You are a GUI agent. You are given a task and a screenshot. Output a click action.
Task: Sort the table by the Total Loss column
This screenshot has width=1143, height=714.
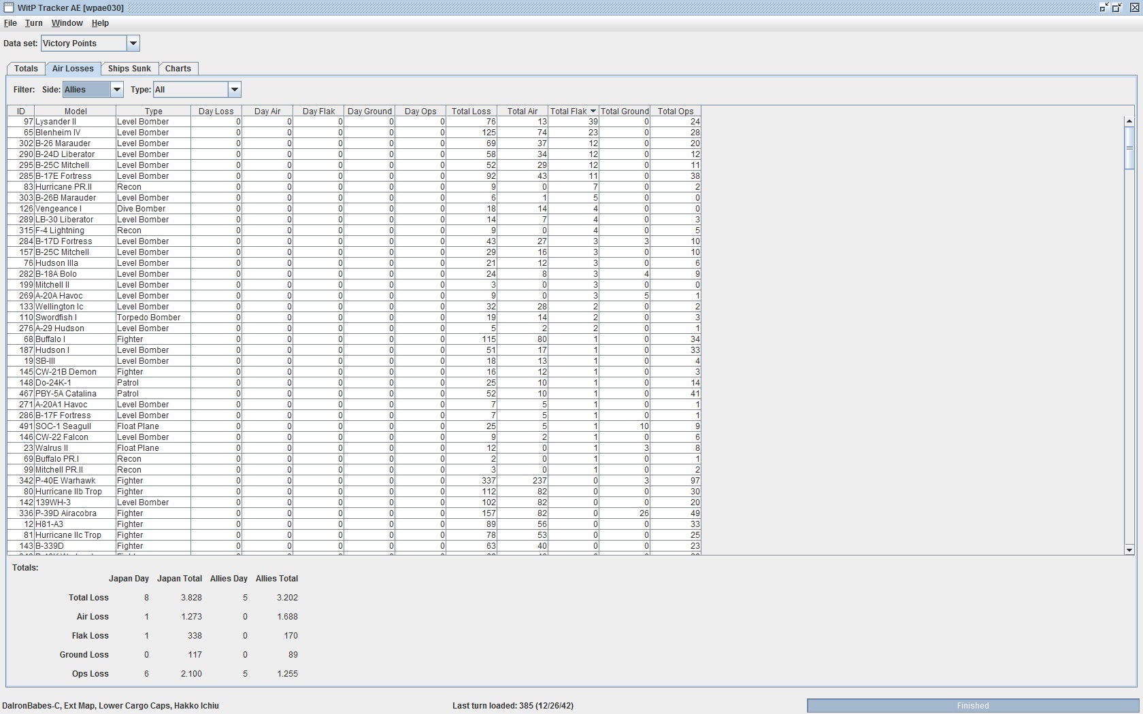pos(471,111)
